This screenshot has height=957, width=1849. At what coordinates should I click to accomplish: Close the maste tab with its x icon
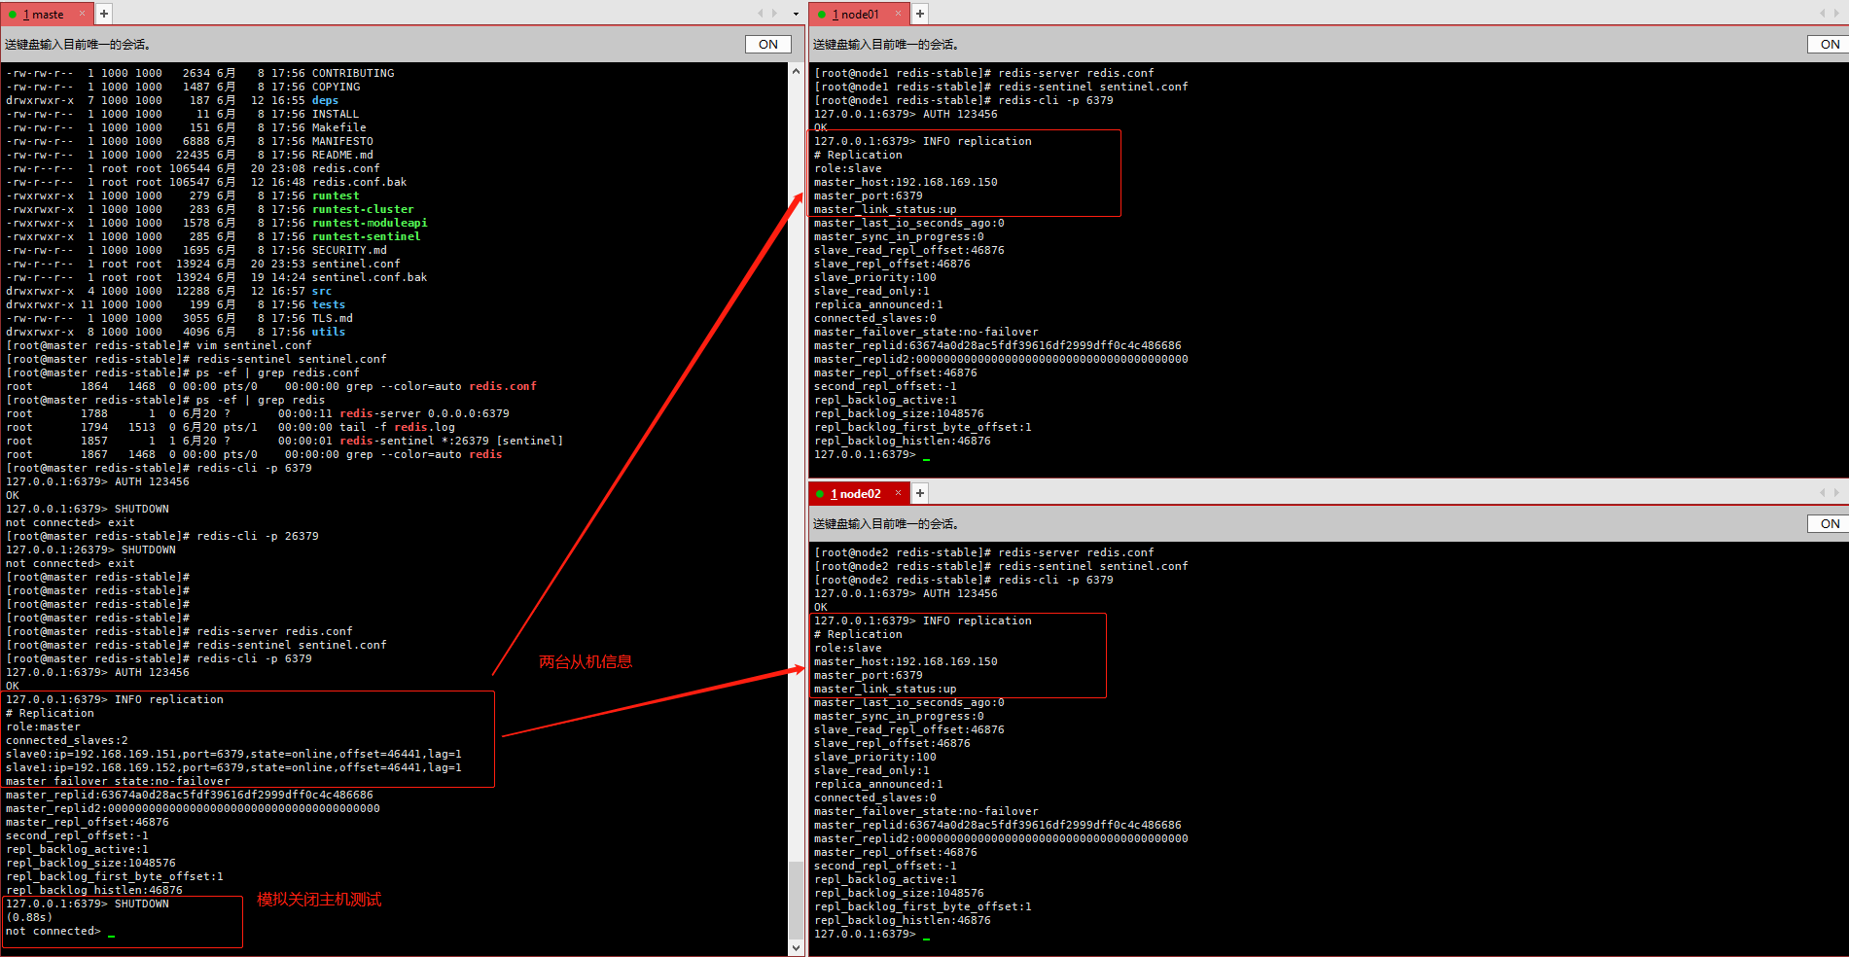[x=82, y=15]
